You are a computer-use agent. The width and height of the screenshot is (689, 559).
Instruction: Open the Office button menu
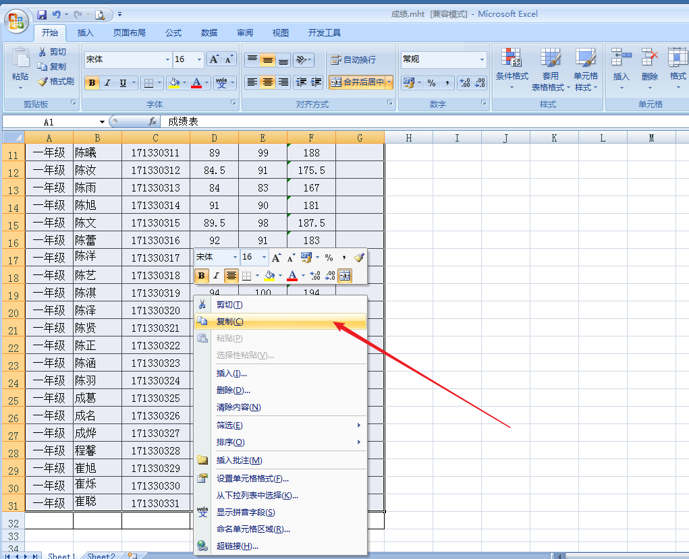(x=15, y=20)
